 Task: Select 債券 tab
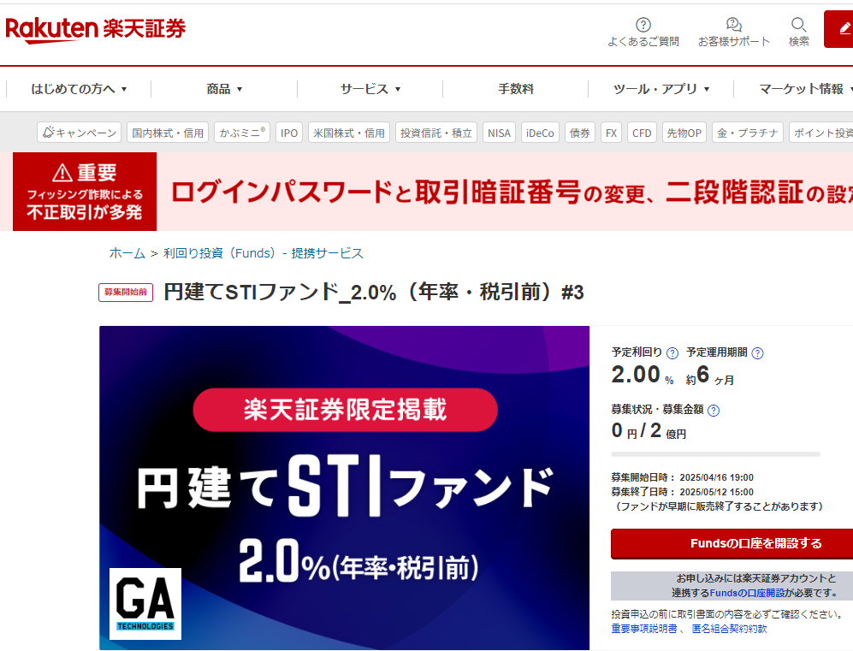580,132
